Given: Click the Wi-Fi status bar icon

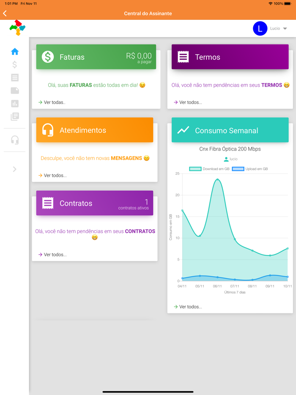Looking at the screenshot, I should (x=271, y=3).
